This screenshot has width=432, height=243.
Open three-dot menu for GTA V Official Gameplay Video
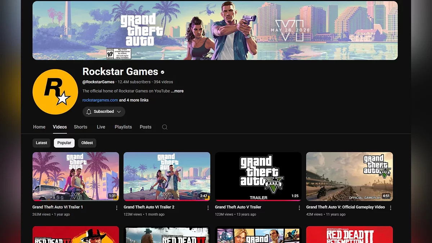pos(391,208)
